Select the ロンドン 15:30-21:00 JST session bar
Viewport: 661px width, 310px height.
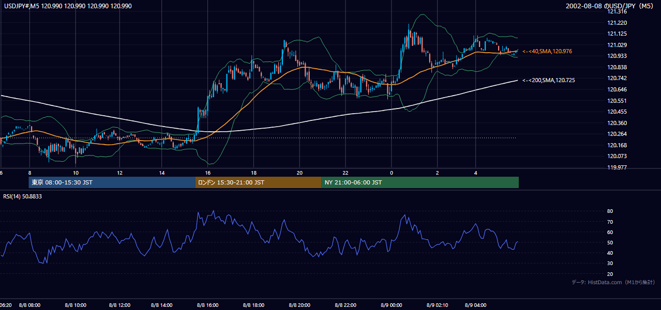point(258,182)
